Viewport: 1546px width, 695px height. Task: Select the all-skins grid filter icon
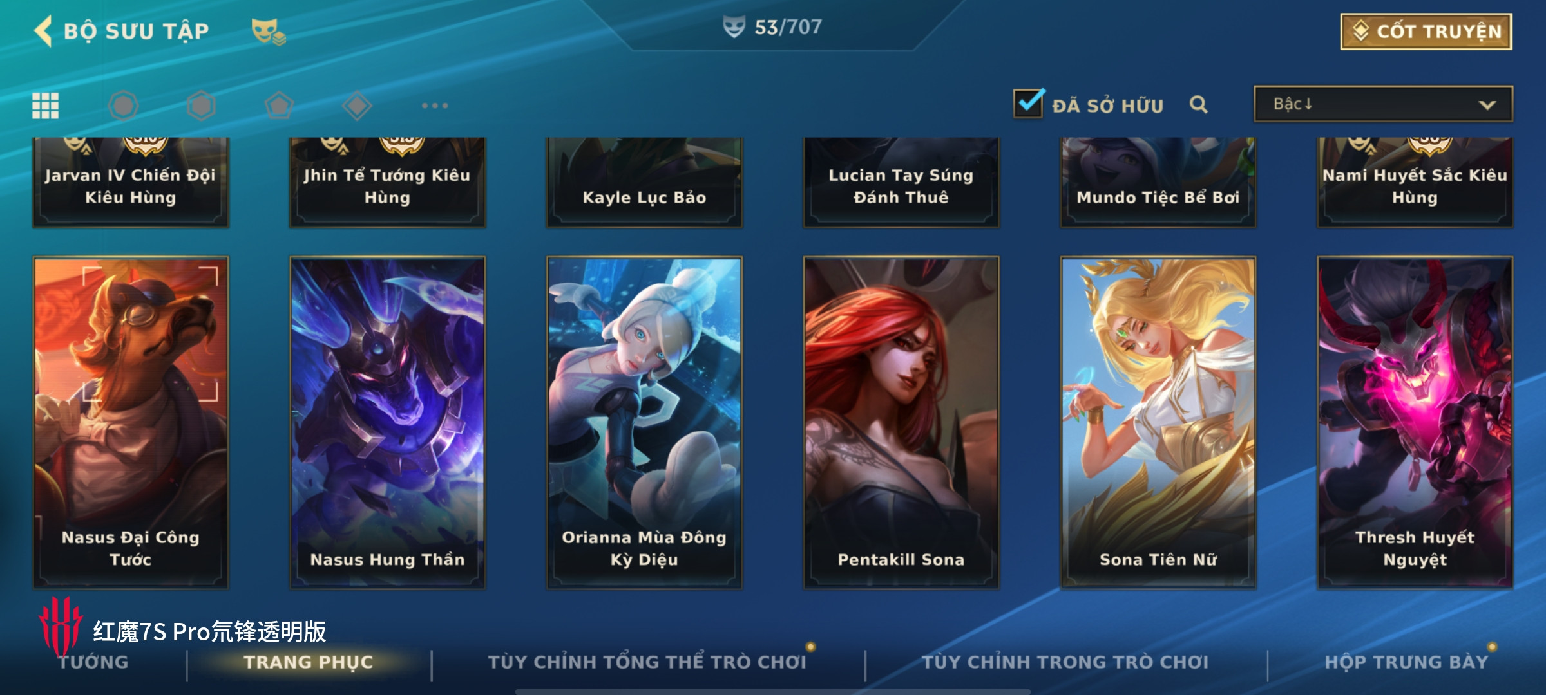pyautogui.click(x=45, y=106)
